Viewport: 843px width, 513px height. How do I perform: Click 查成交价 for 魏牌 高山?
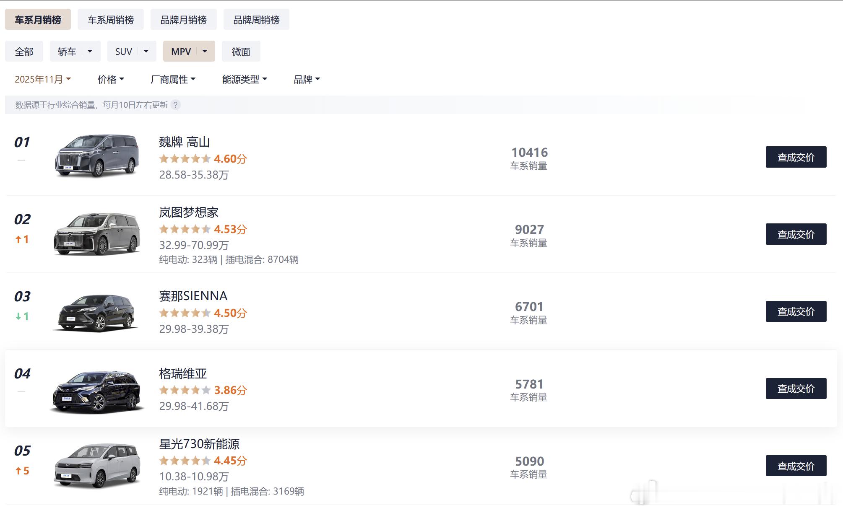pos(796,157)
